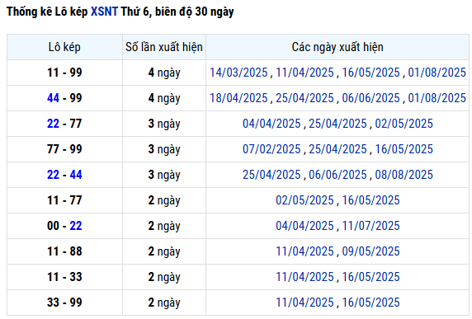
Task: Click number 00 in the 00 - 22 row
Action: (x=53, y=226)
